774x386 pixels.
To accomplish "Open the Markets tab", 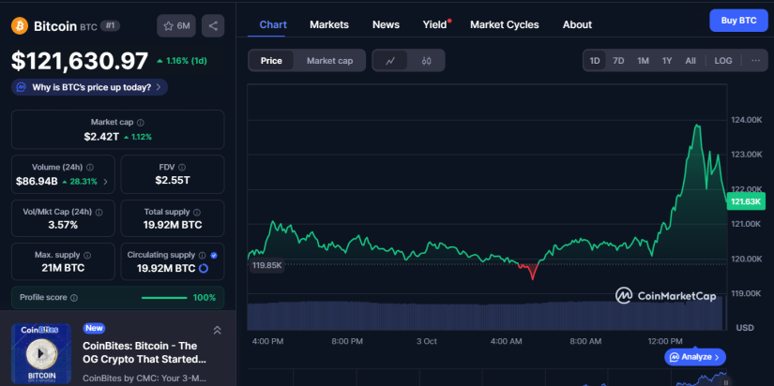I will 328,24.
